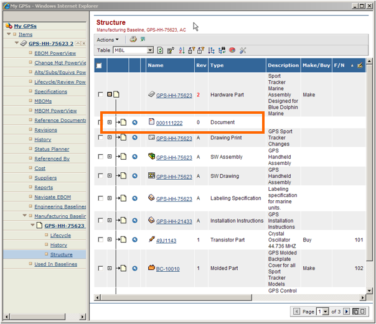Click the printer icon beside Actions

tap(133, 40)
